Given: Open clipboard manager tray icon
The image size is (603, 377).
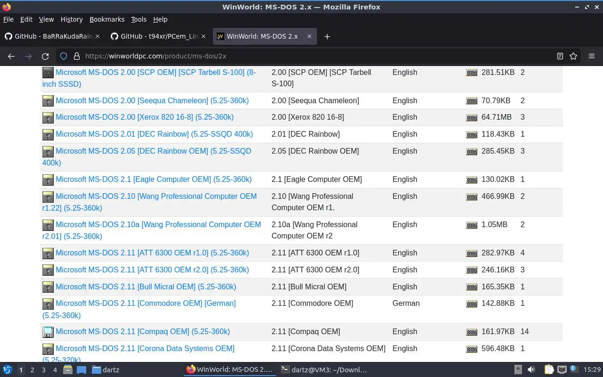Looking at the screenshot, I should point(549,370).
